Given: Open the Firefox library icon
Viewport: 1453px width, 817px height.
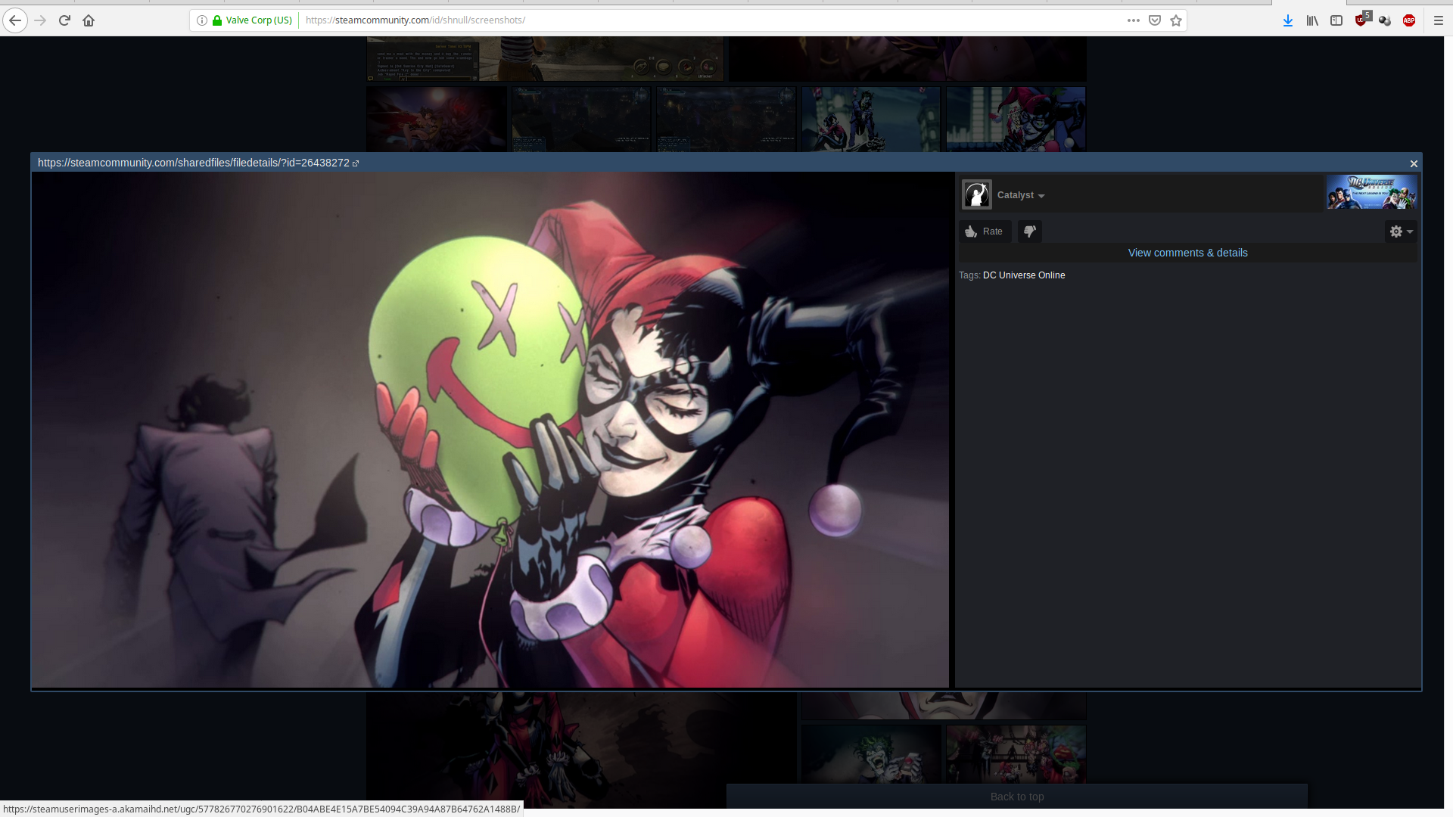Looking at the screenshot, I should coord(1312,20).
